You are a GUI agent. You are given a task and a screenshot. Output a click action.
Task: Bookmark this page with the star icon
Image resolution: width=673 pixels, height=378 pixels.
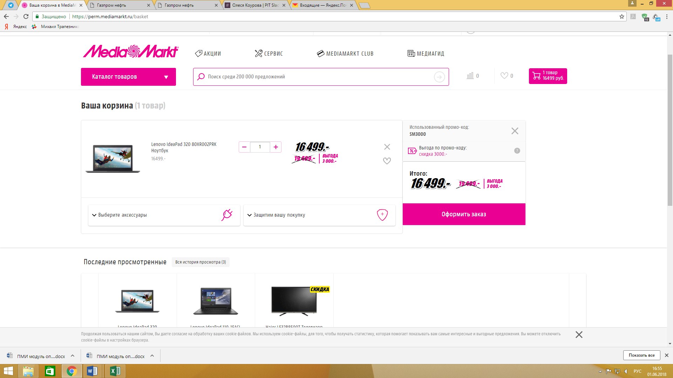coord(622,16)
